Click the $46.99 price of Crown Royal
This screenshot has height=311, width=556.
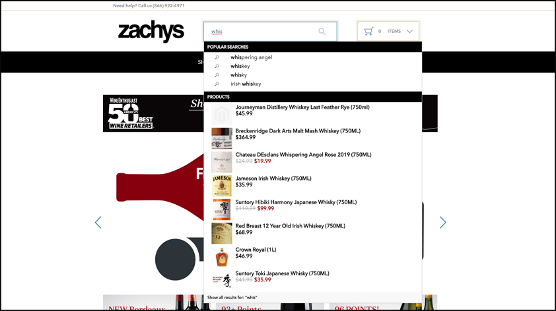point(244,256)
